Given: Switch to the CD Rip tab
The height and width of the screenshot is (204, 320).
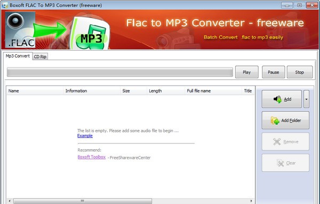Looking at the screenshot, I should [40, 56].
